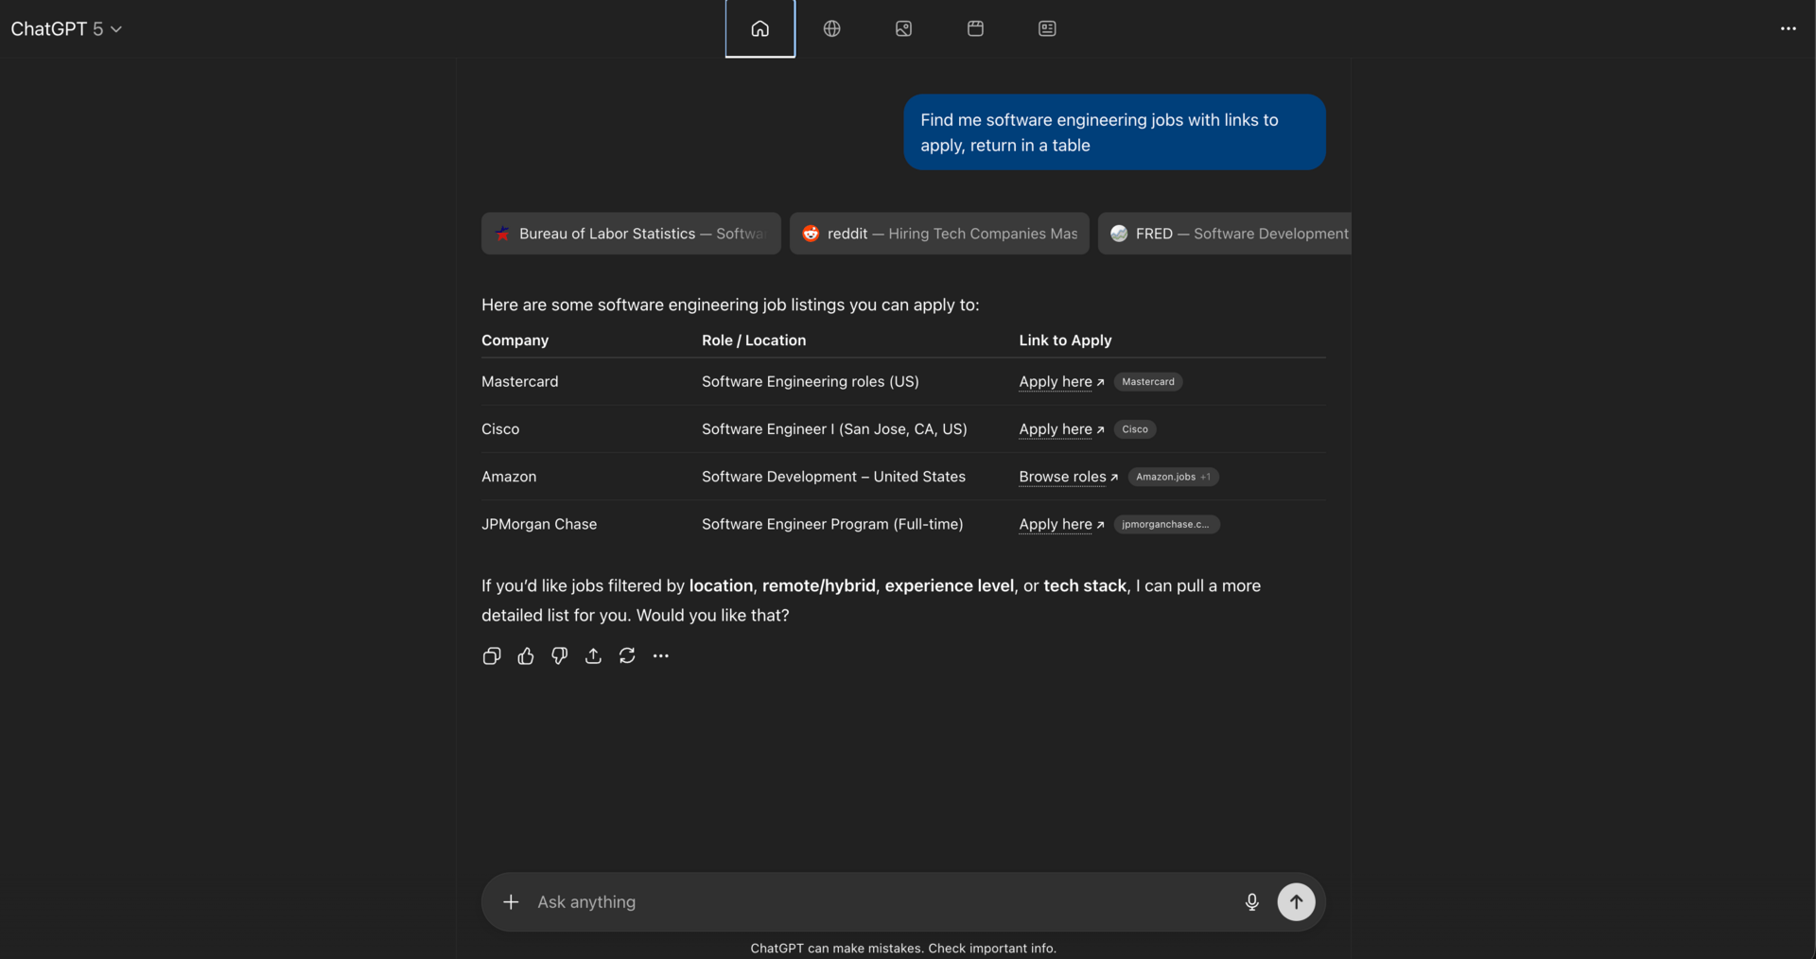The image size is (1816, 959).
Task: Start voice dictation with the microphone icon
Action: [x=1251, y=902]
